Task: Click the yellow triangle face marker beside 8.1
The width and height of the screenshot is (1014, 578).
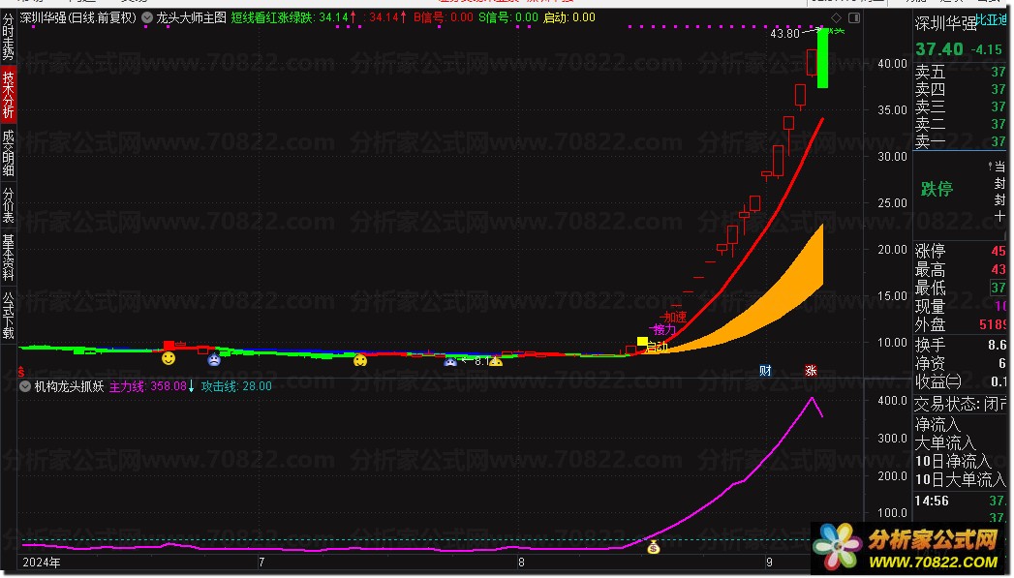Action: pyautogui.click(x=495, y=361)
